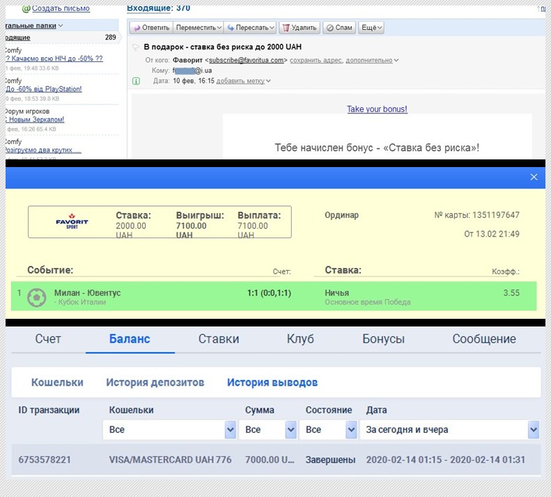Click the 7000.00 withdrawal amount cell
The width and height of the screenshot is (551, 497).
[270, 459]
